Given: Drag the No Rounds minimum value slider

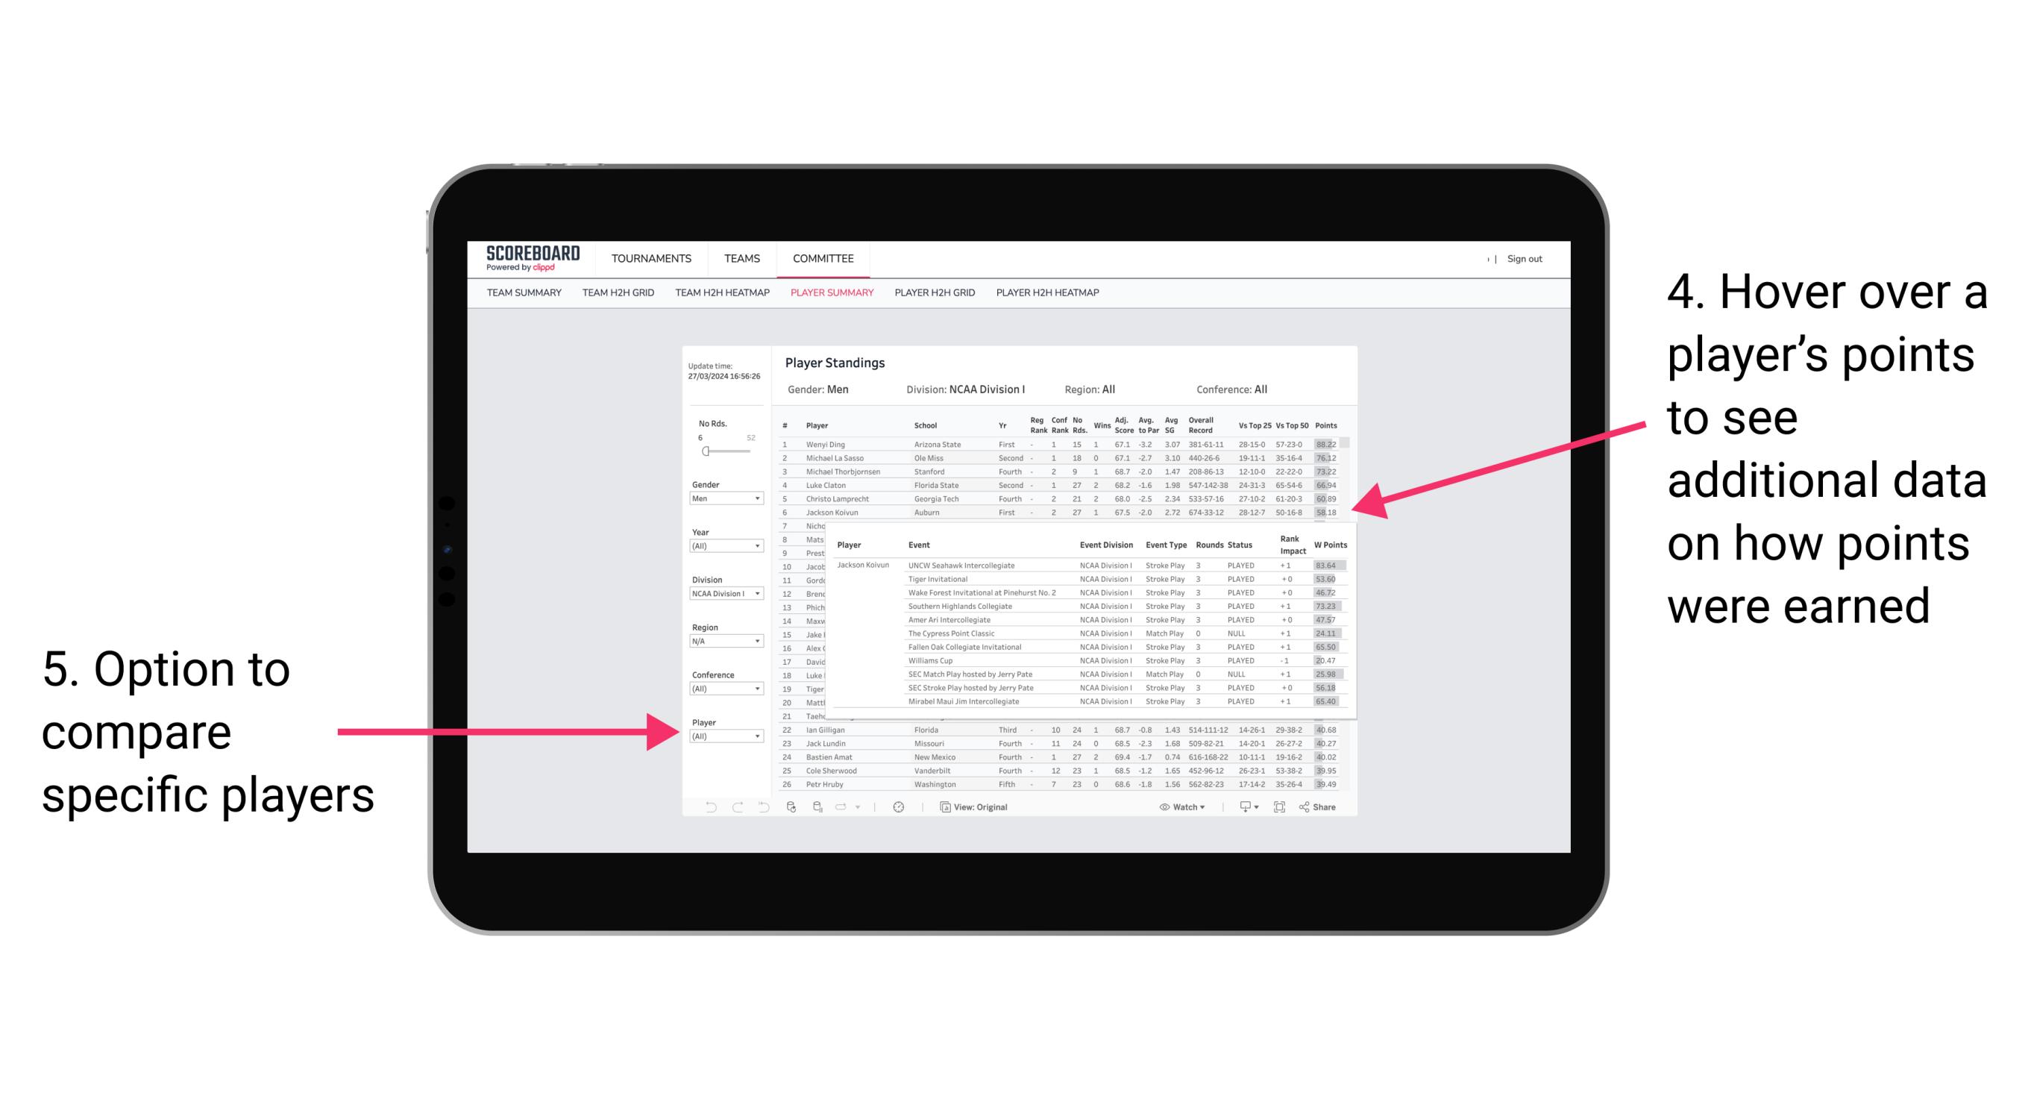Looking at the screenshot, I should [x=705, y=451].
